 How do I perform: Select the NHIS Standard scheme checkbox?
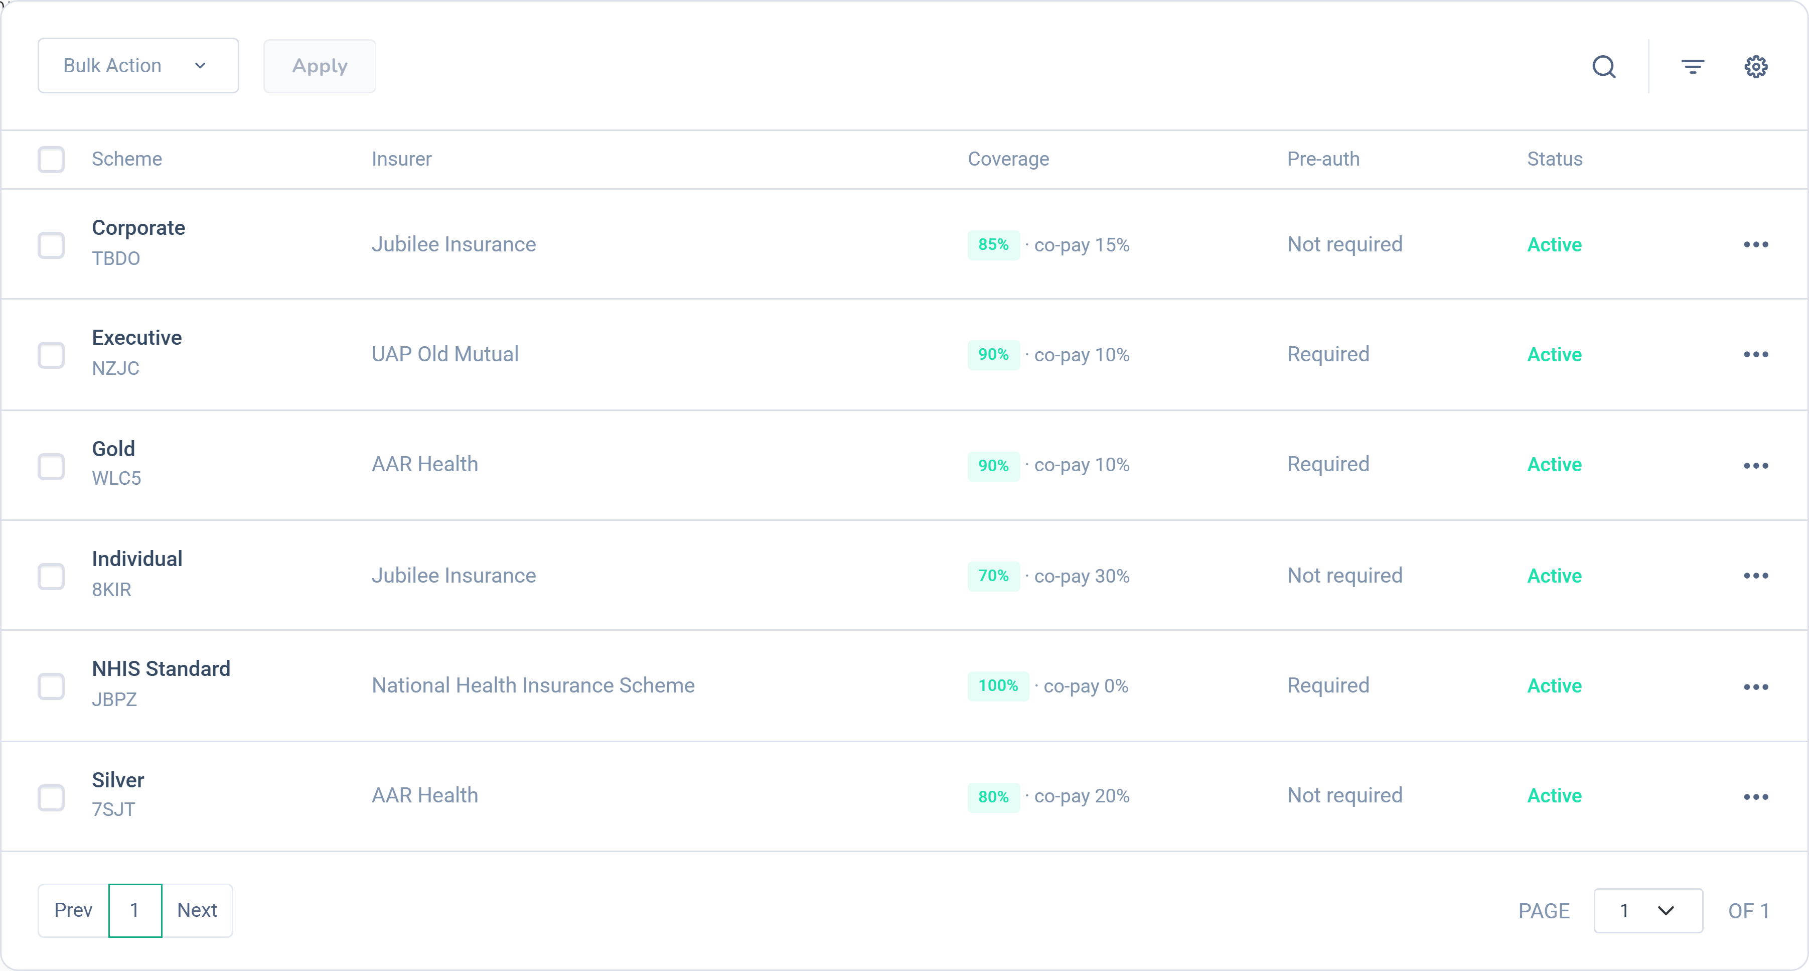pos(51,686)
